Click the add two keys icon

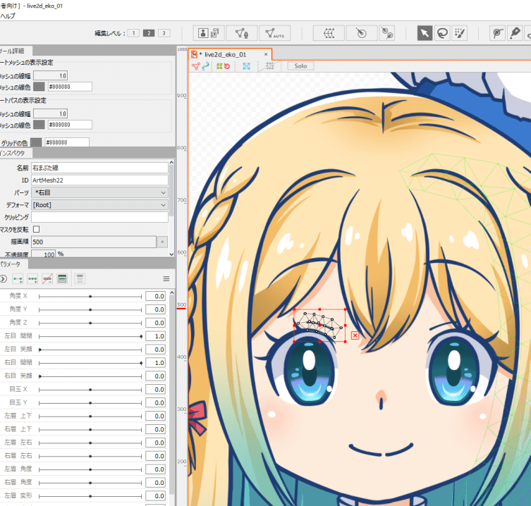tap(18, 279)
